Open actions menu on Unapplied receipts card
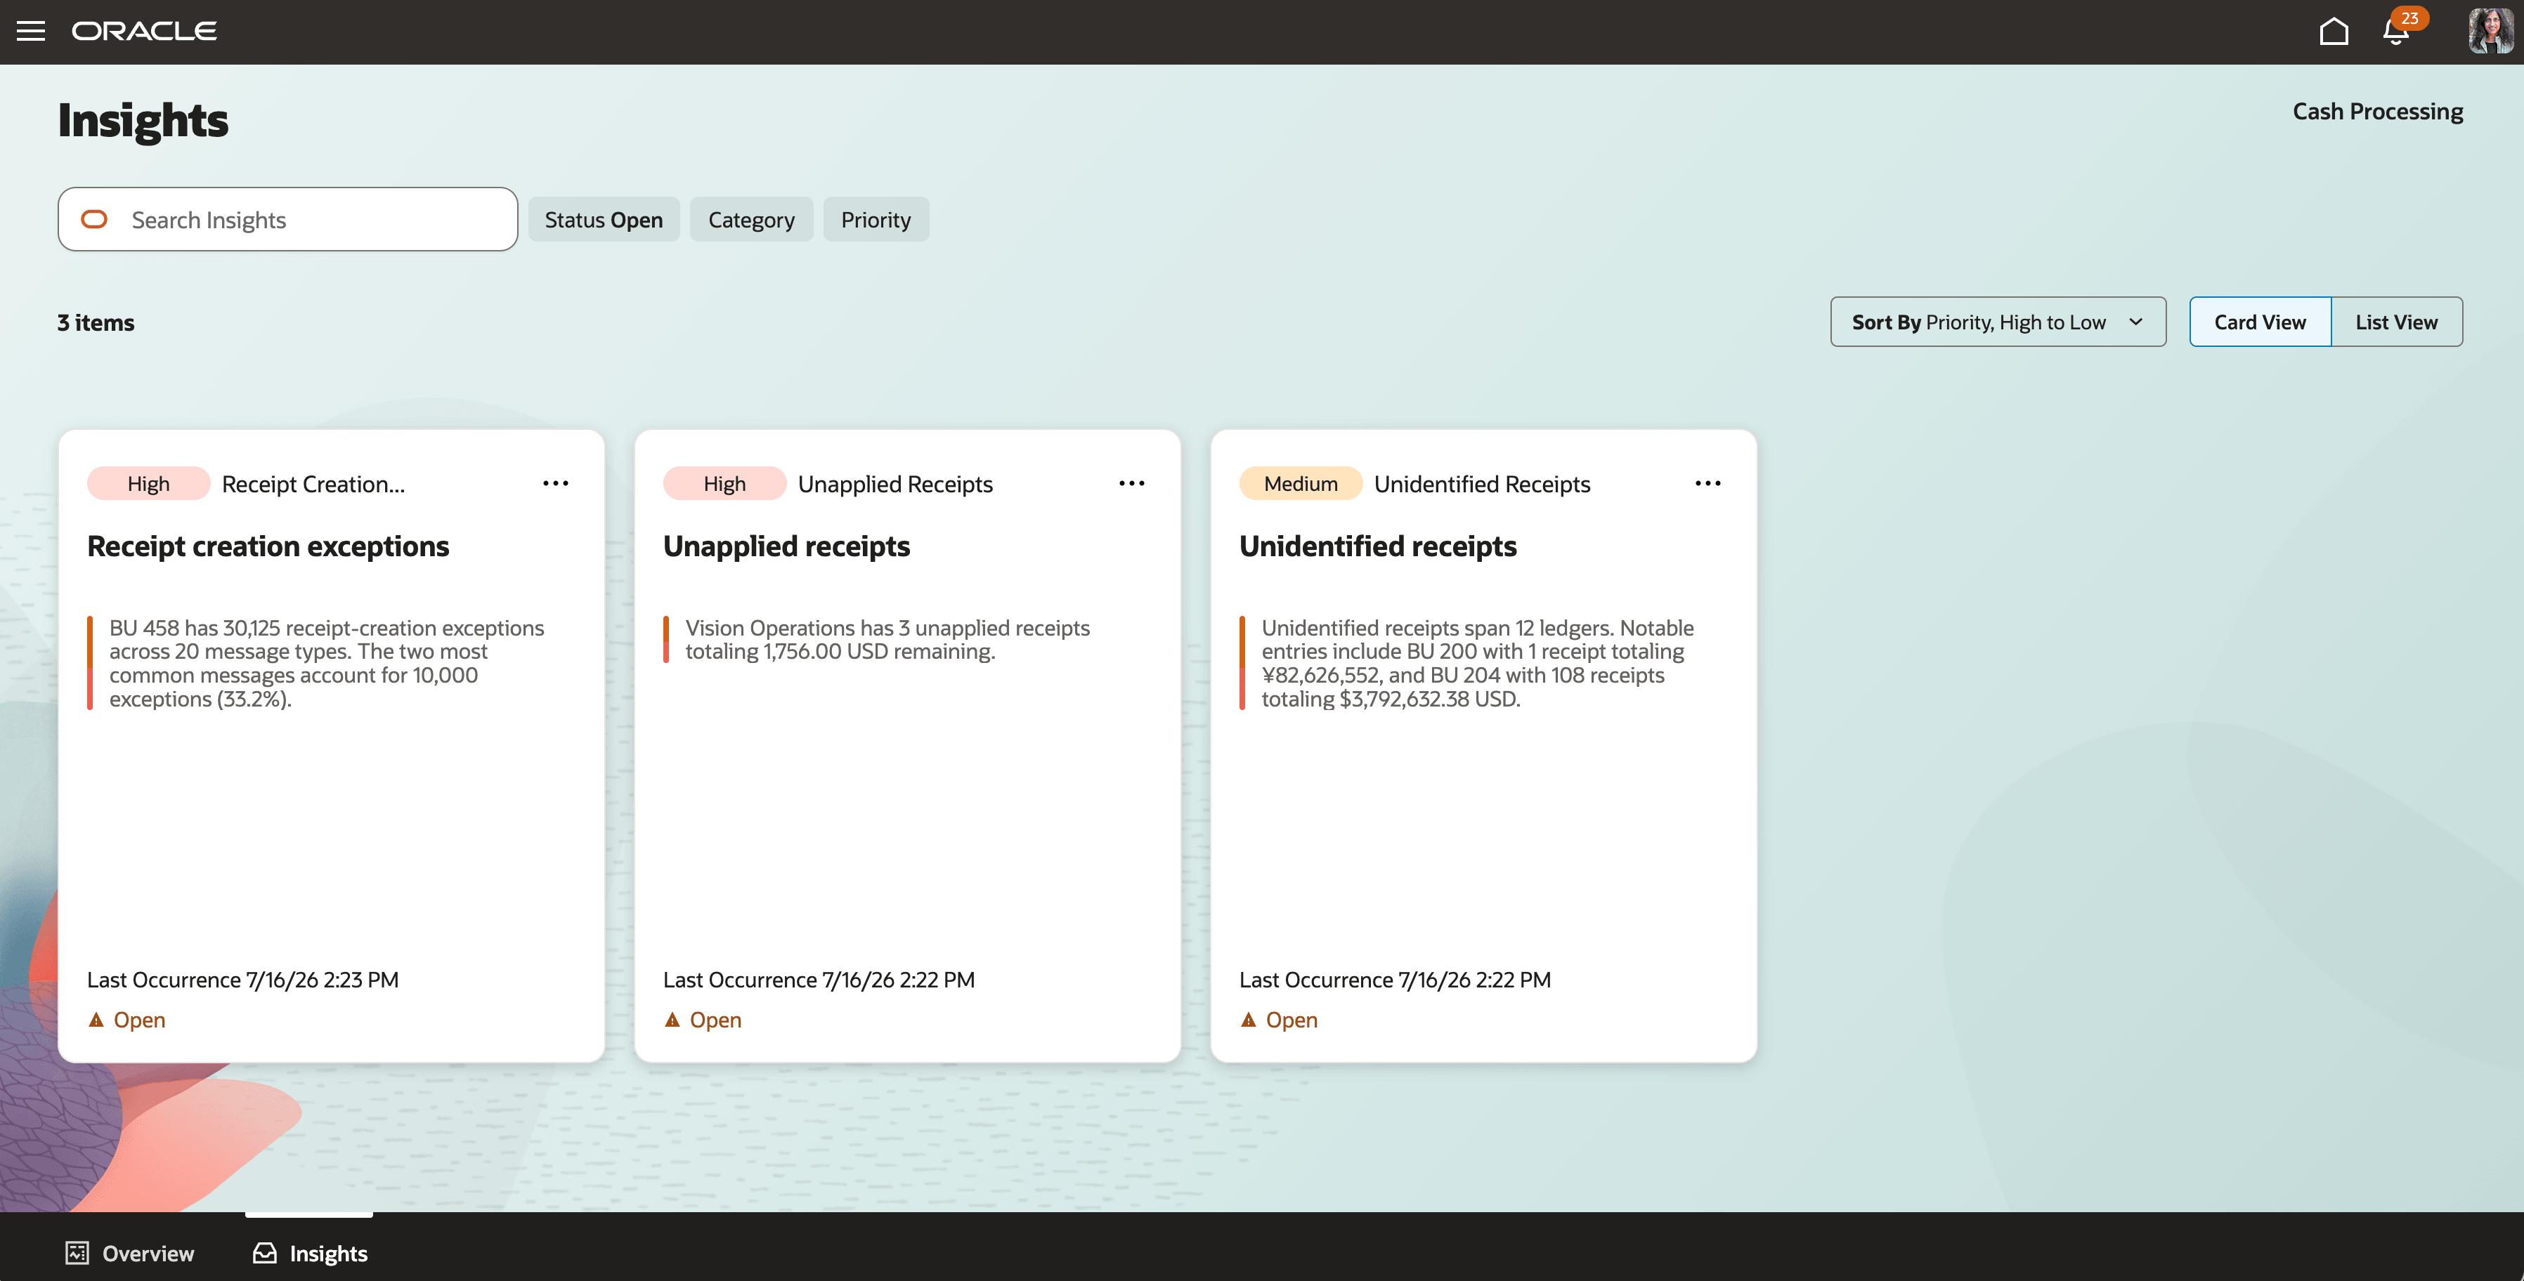Image resolution: width=2524 pixels, height=1281 pixels. (x=1132, y=482)
